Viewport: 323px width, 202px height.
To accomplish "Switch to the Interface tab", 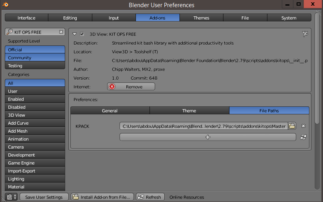I will click(26, 18).
